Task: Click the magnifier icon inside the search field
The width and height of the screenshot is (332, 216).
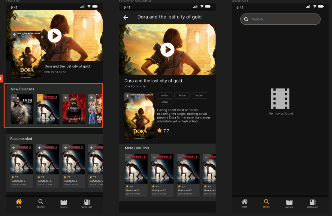Action: [x=246, y=19]
